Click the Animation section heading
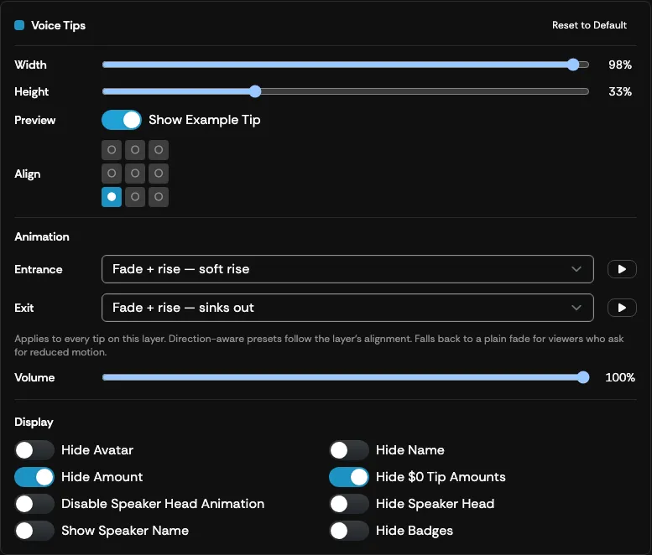The height and width of the screenshot is (555, 652). coord(42,236)
